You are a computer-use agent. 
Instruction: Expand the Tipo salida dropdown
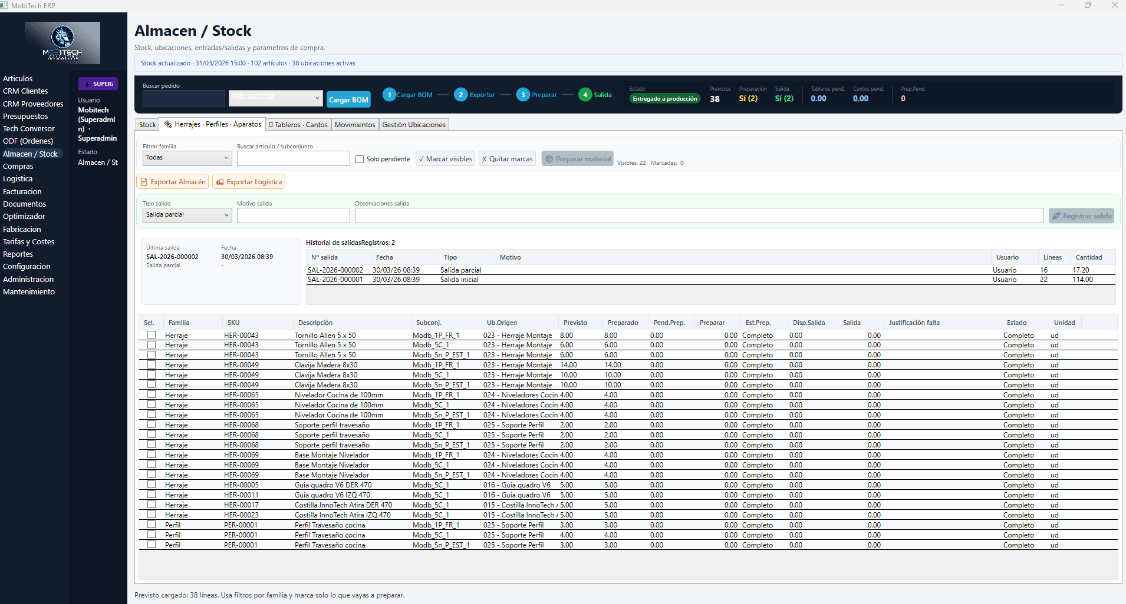(x=187, y=215)
